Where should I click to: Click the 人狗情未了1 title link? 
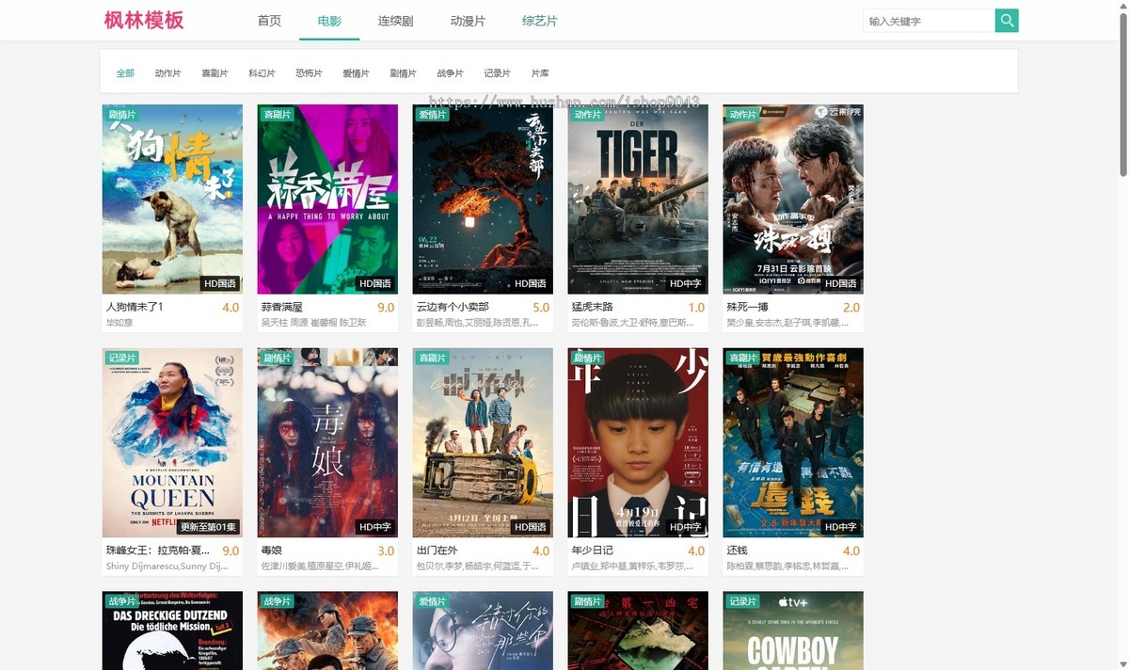click(x=135, y=307)
